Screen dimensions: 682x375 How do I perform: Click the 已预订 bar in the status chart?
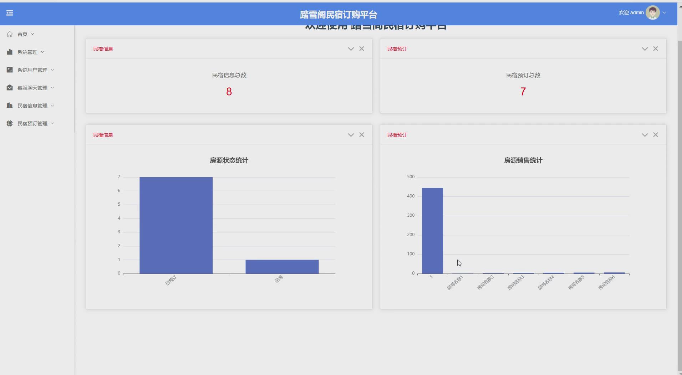176,225
